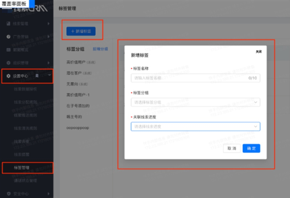Screen dimensions: 290x198
Task: Click the 组织管理 sidebar icon
Action: tap(8, 63)
